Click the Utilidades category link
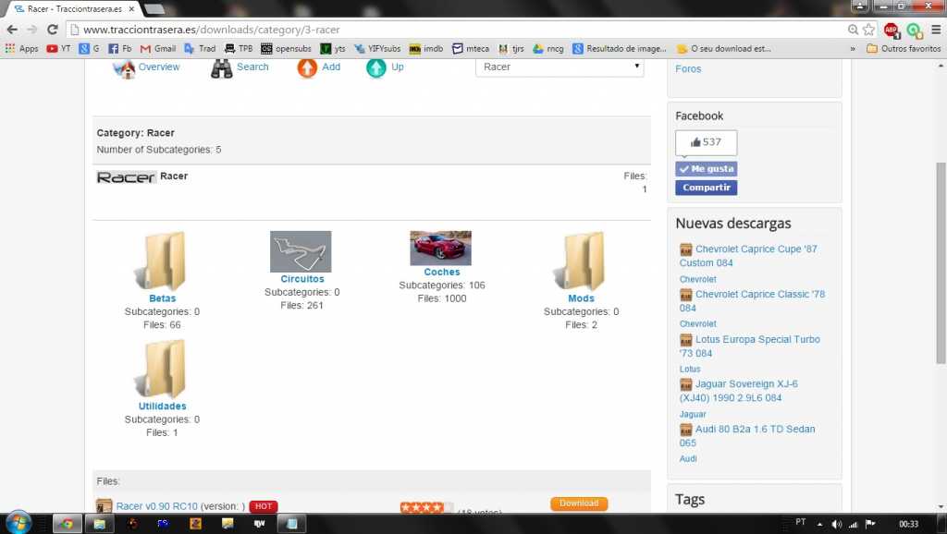Viewport: 947px width, 534px height. [x=163, y=407]
